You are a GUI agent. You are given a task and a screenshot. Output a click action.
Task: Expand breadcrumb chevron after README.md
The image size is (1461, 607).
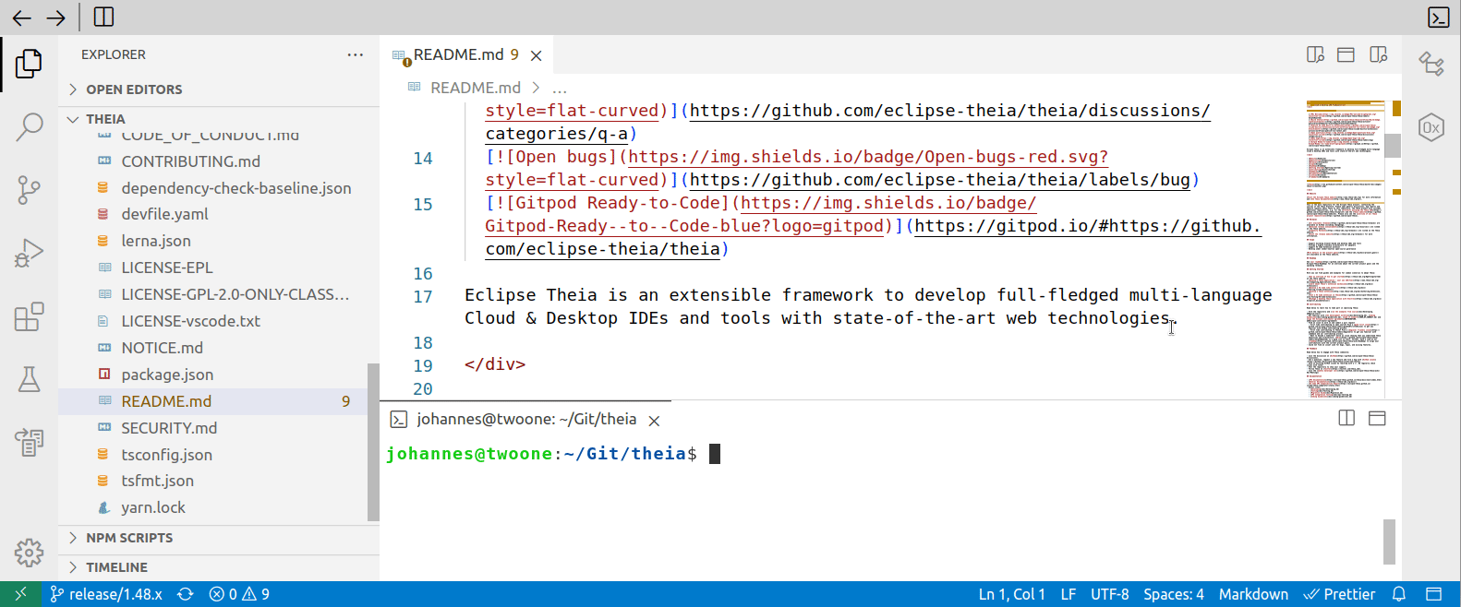click(x=536, y=88)
